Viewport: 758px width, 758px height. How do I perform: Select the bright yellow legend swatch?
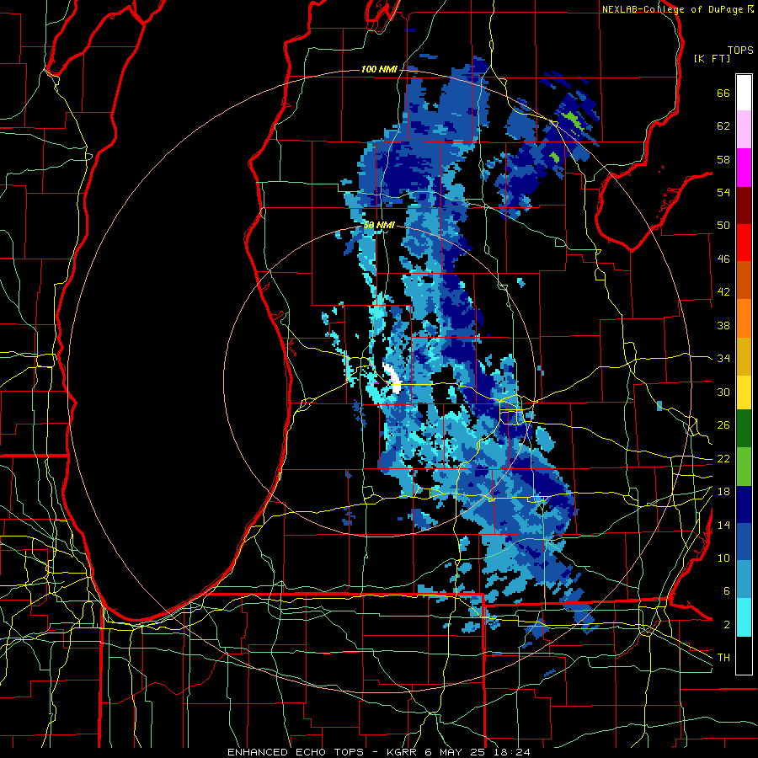point(744,392)
